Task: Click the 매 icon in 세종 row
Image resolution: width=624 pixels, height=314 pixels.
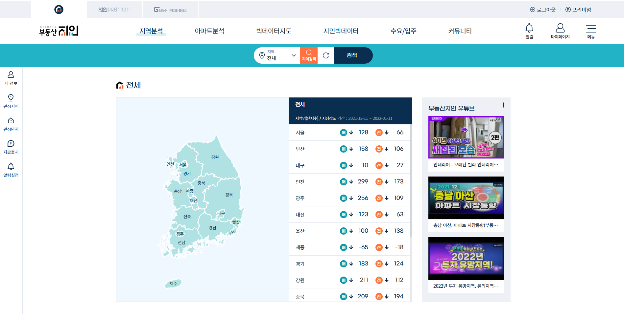Action: tap(344, 247)
